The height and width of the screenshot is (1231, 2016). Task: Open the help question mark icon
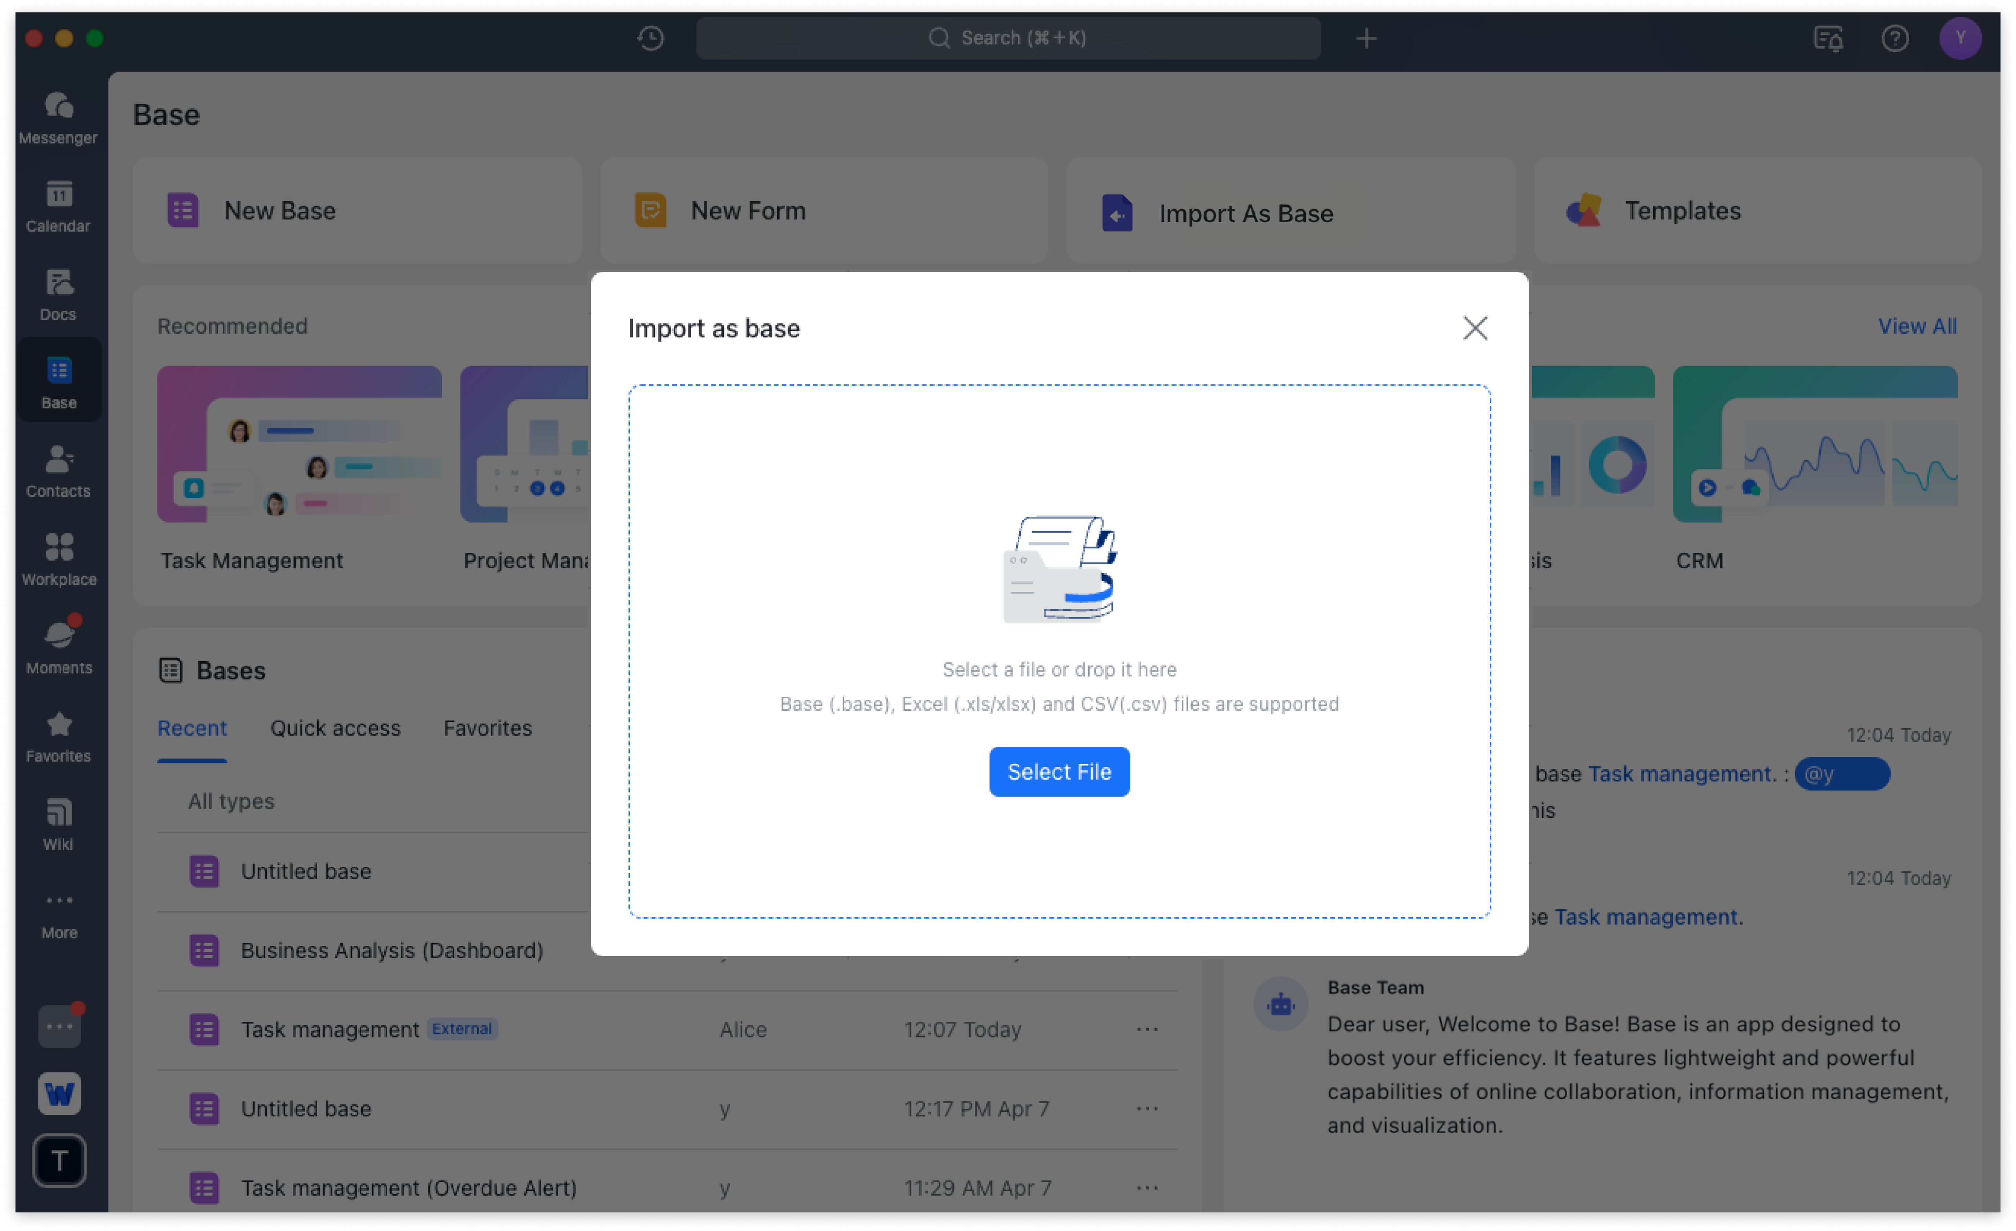click(x=1894, y=38)
